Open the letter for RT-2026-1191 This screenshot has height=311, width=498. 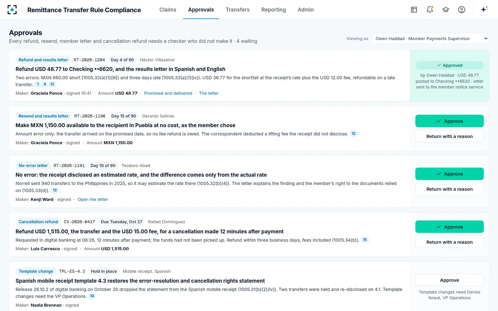click(x=93, y=199)
